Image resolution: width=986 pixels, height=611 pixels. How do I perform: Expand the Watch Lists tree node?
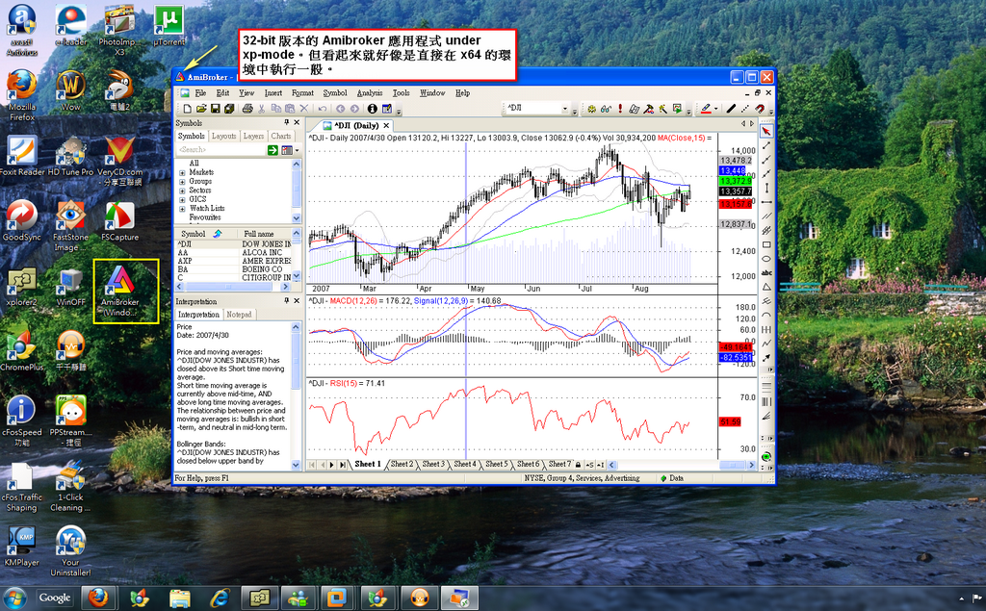pyautogui.click(x=182, y=208)
